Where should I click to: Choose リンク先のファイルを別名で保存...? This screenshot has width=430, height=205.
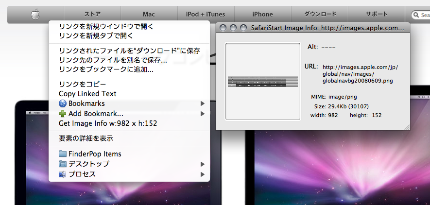coord(129,60)
